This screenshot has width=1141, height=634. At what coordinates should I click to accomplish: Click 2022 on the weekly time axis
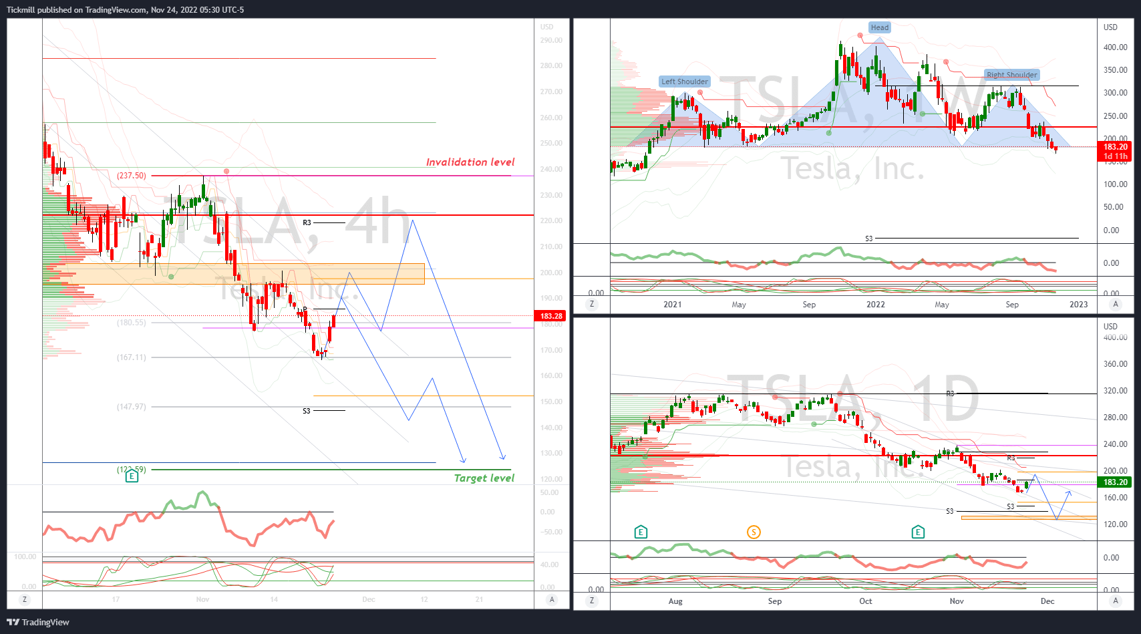[x=876, y=305]
